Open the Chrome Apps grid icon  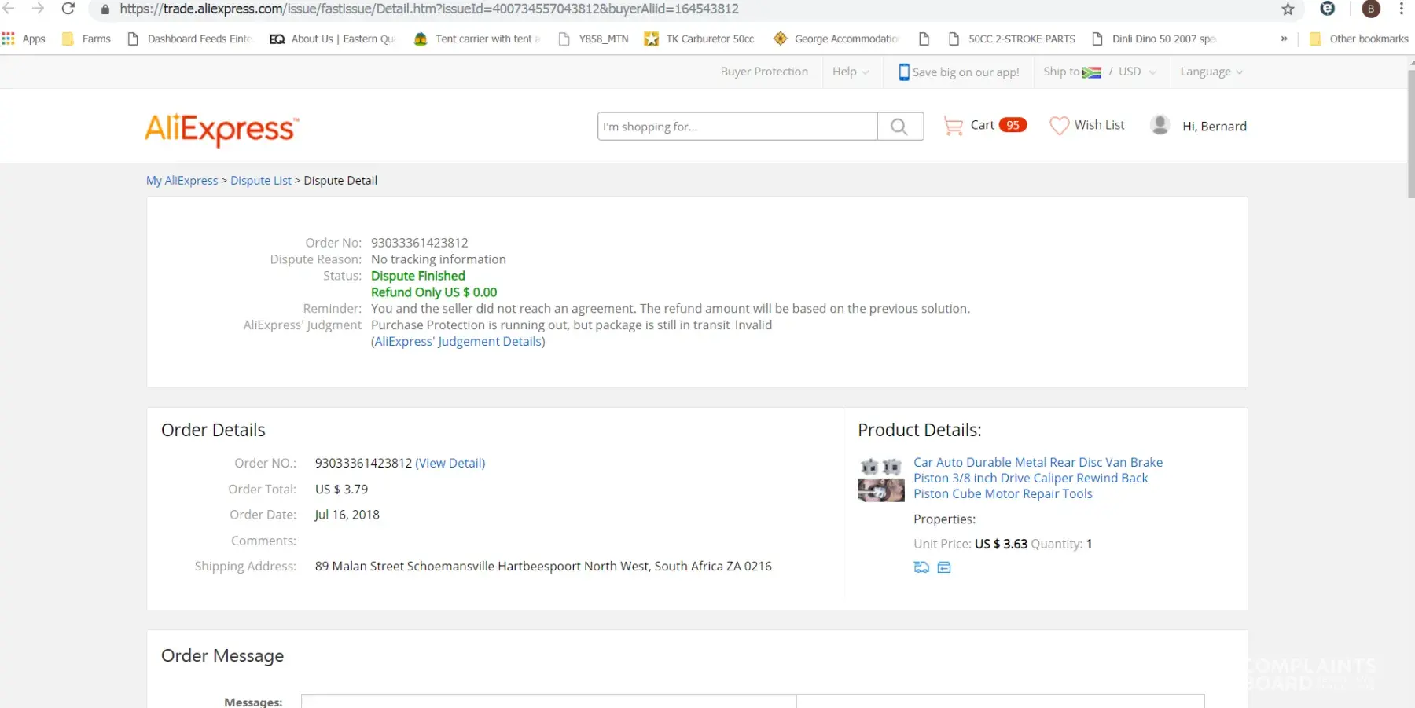click(9, 39)
